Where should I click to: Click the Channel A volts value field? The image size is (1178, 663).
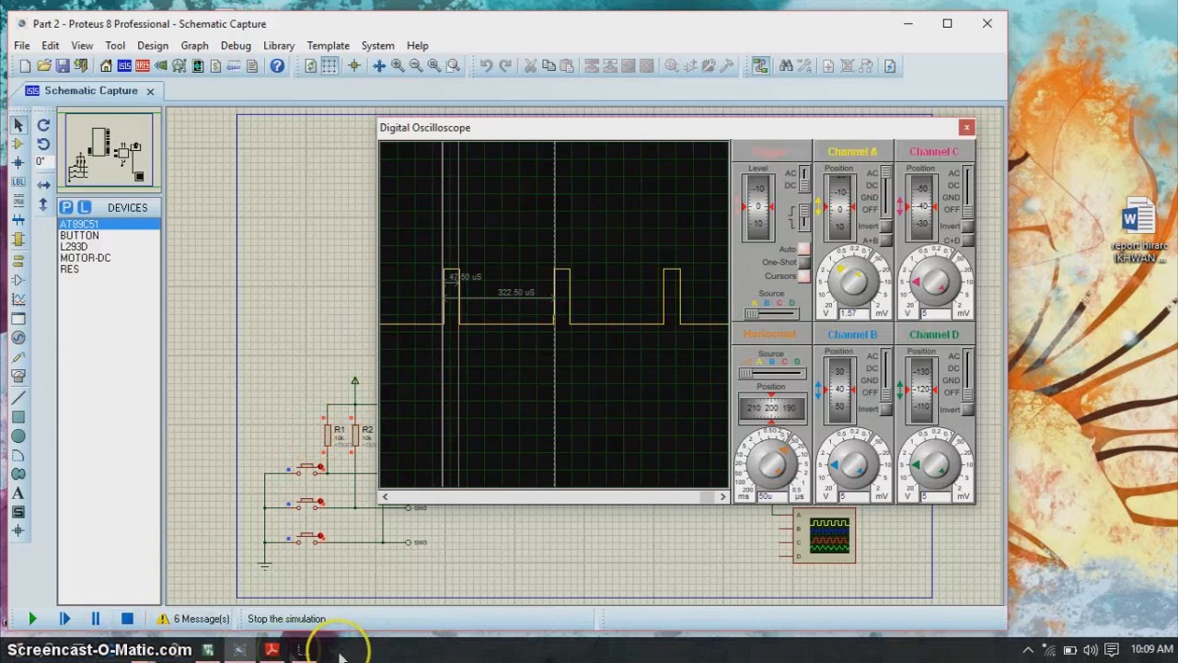pos(852,314)
